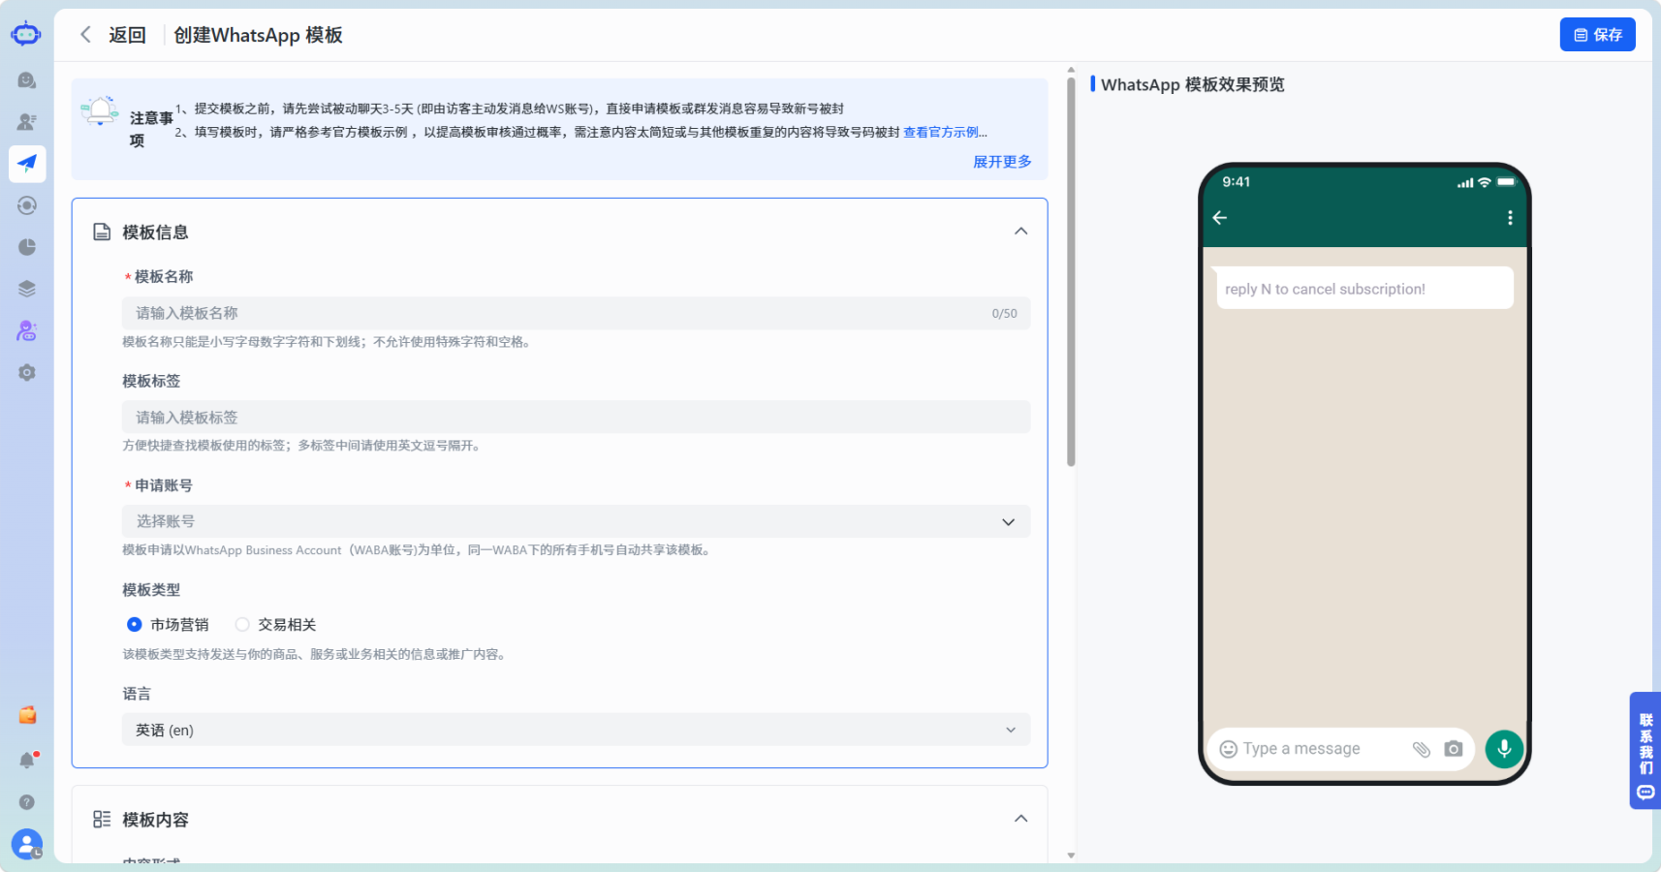
Task: Click the scrollbar down arrow
Action: [x=1071, y=856]
